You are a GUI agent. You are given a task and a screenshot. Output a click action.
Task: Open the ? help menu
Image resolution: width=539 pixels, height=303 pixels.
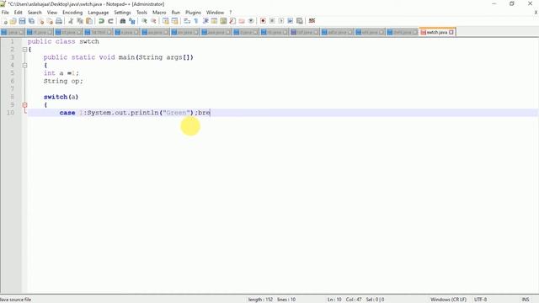(230, 13)
